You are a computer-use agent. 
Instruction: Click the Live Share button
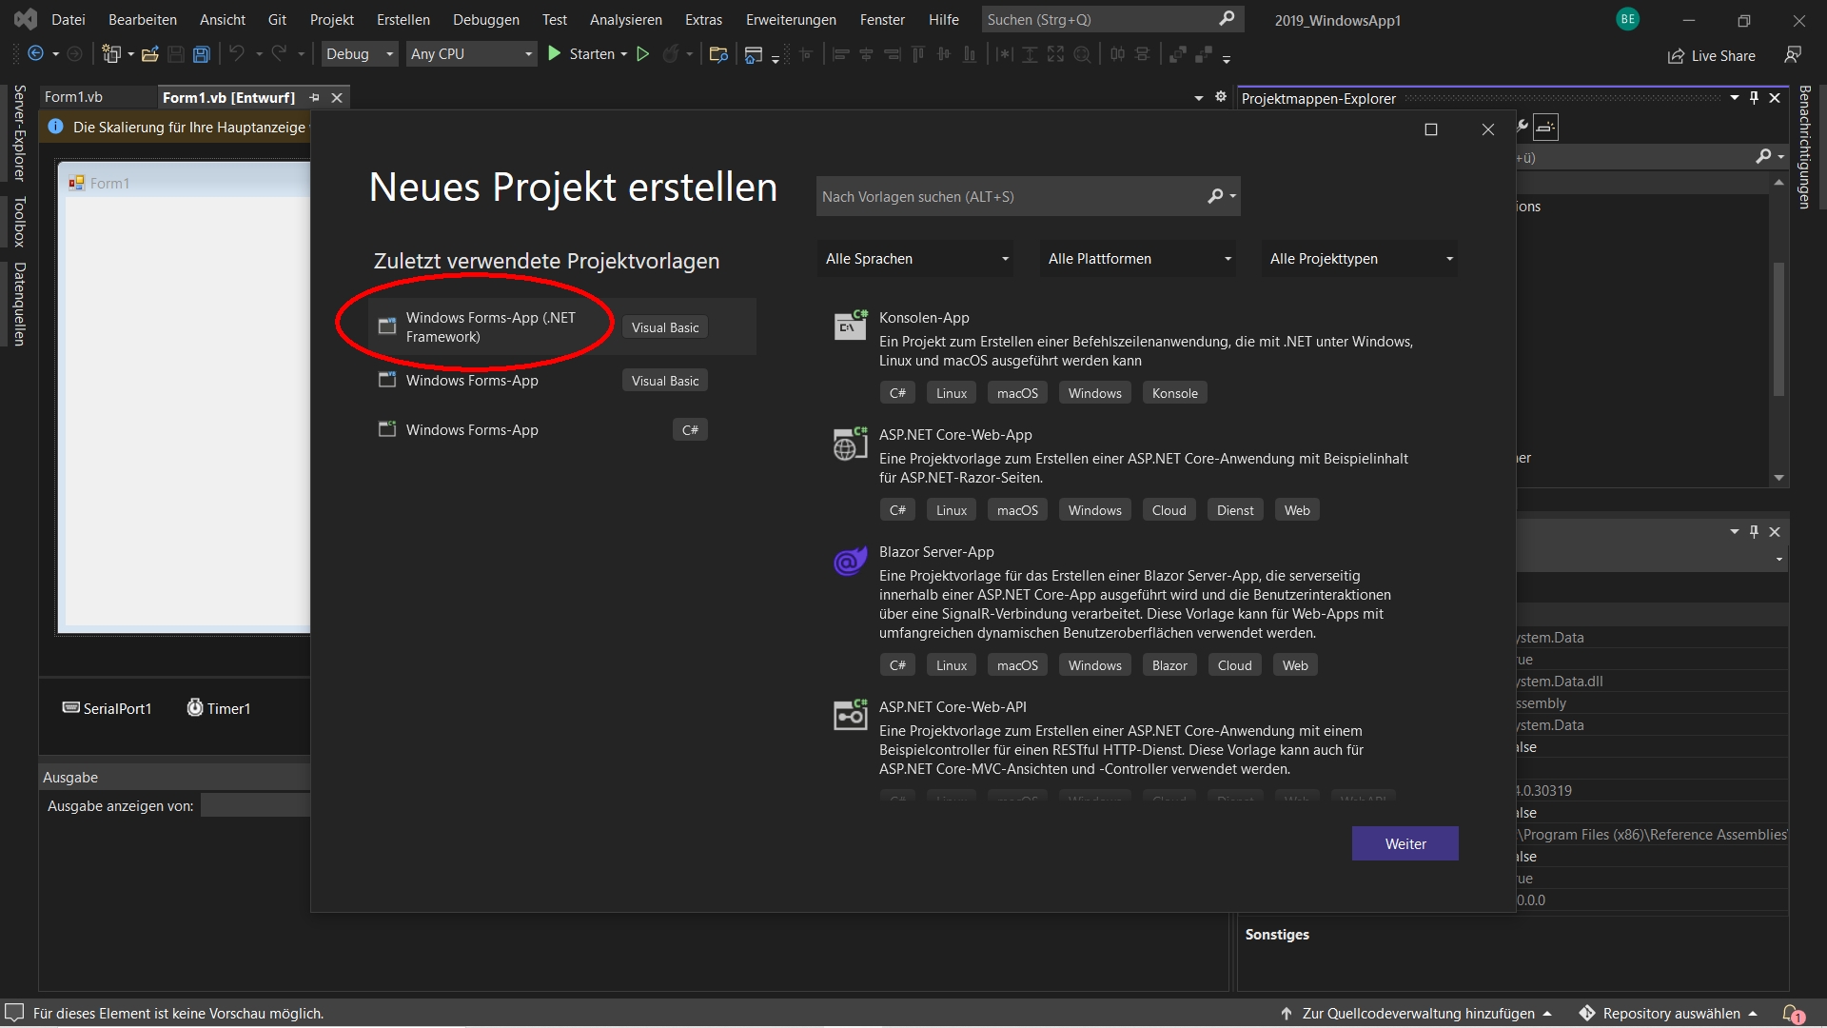click(1712, 55)
